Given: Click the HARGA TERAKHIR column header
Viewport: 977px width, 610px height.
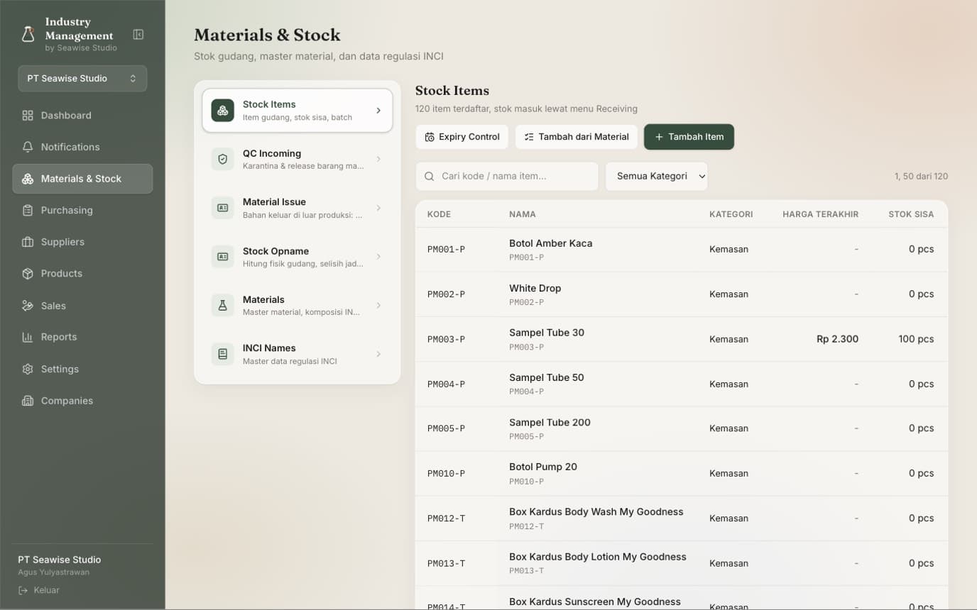Looking at the screenshot, I should tap(821, 214).
